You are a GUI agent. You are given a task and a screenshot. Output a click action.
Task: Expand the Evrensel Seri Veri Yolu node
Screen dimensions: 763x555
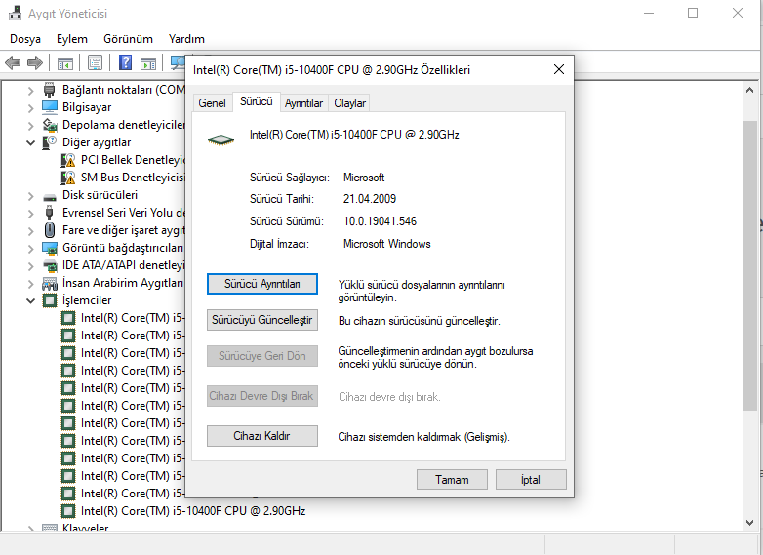30,213
